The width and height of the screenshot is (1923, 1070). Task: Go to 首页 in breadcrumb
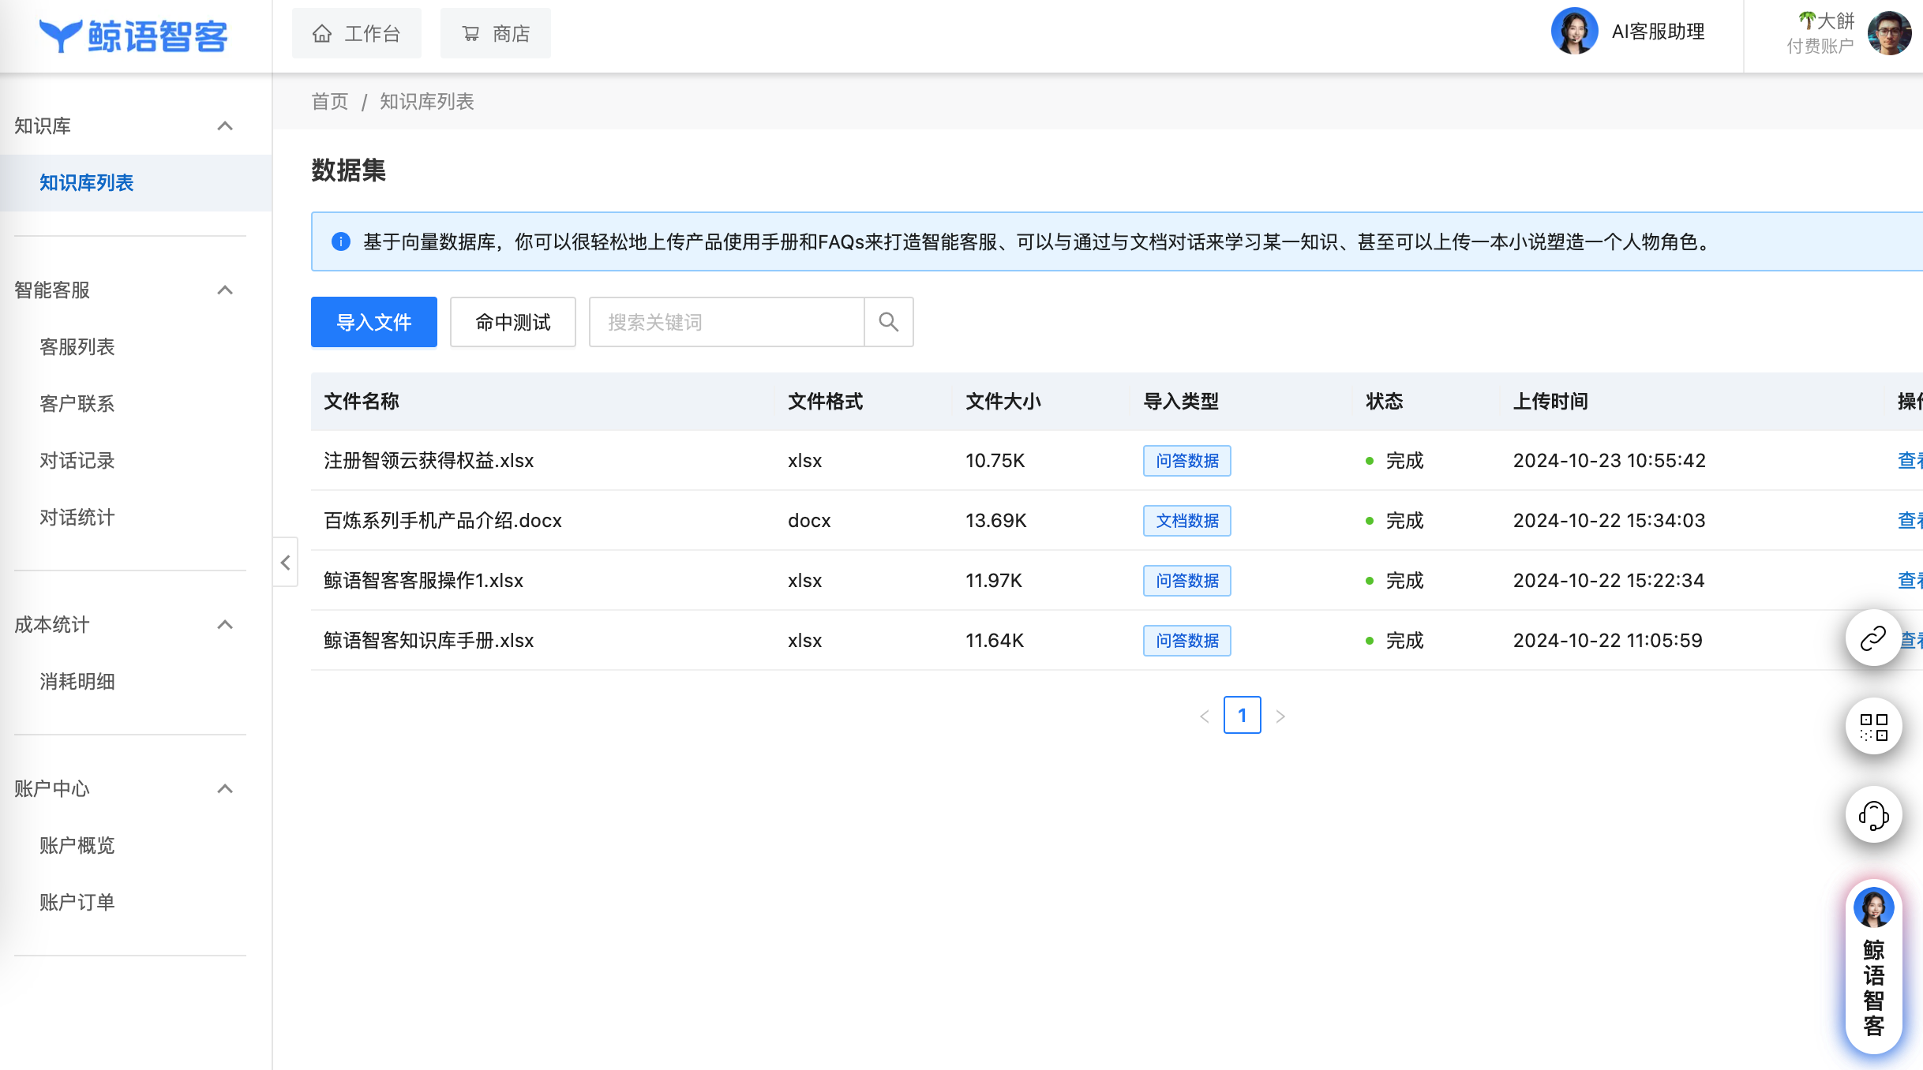point(329,102)
